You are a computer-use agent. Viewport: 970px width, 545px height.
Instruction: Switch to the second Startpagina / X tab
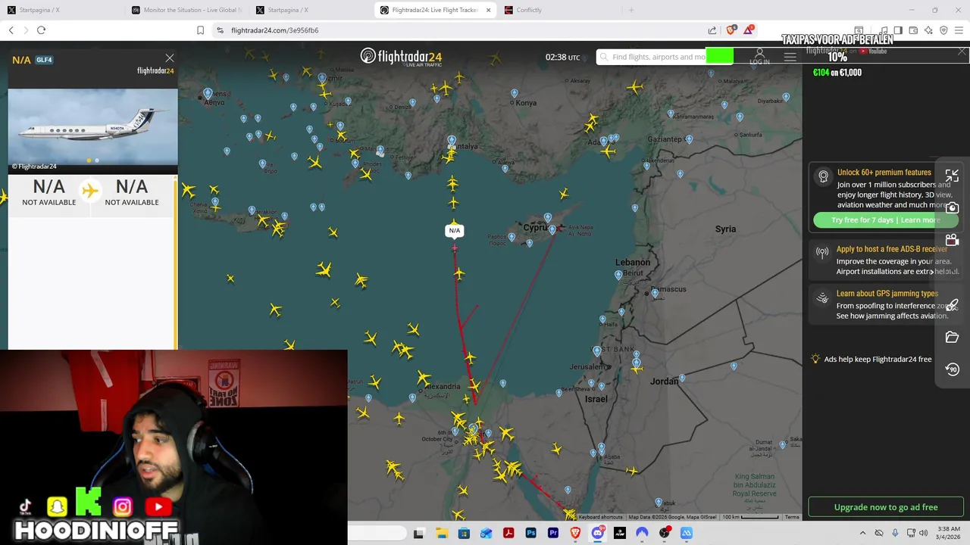point(311,10)
